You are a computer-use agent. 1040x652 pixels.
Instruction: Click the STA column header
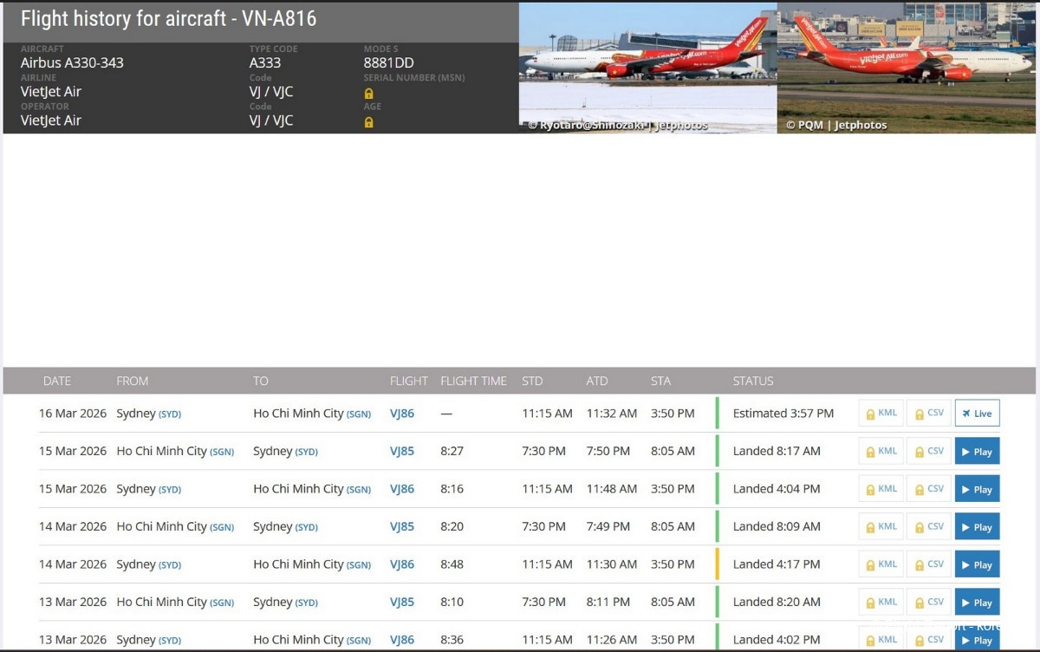click(x=661, y=381)
